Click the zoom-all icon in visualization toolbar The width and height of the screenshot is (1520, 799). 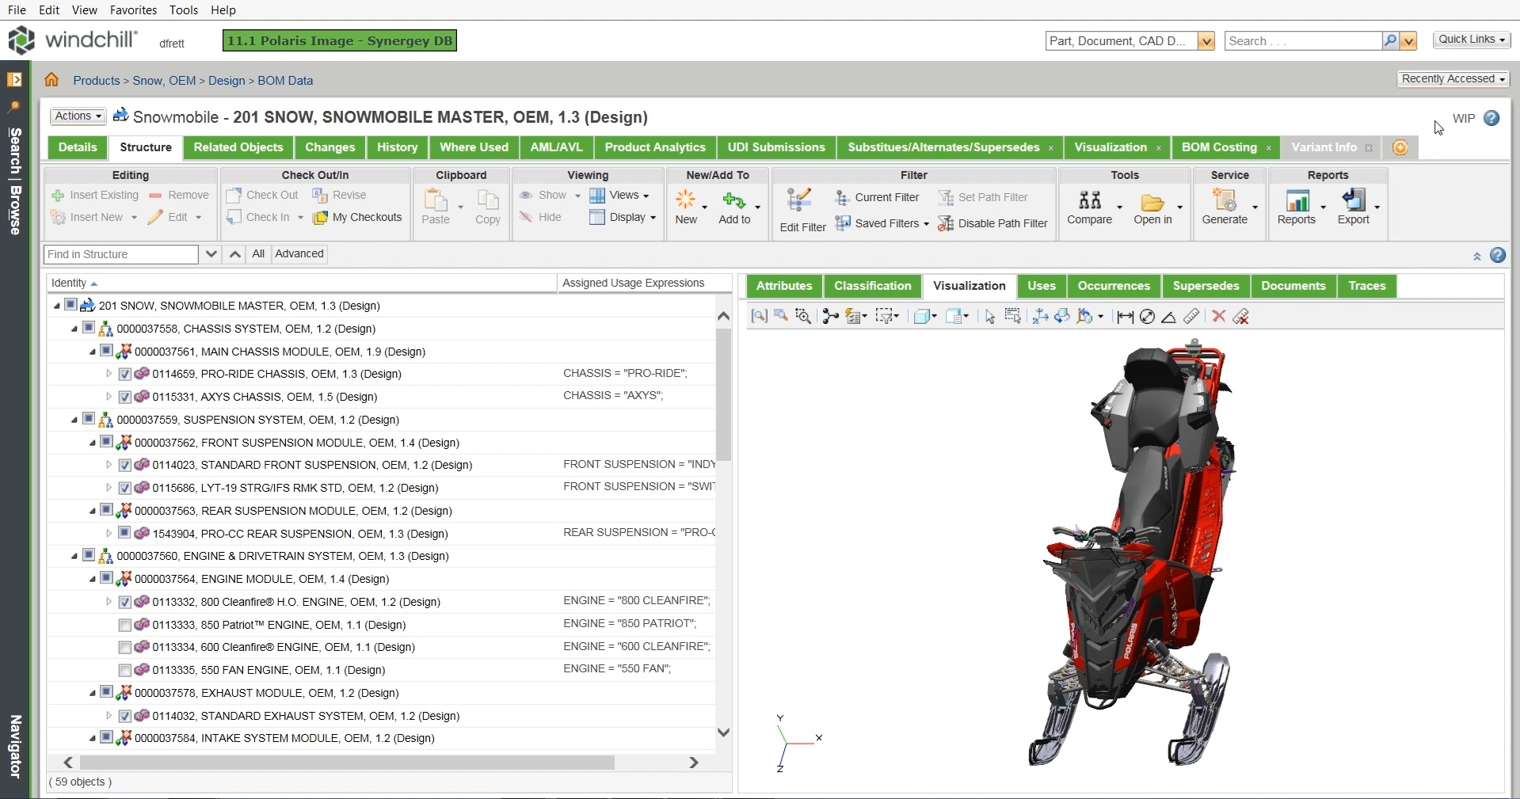coord(759,317)
